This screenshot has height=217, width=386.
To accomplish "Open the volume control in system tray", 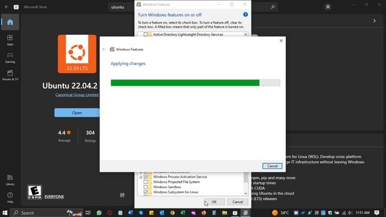I will (350, 213).
